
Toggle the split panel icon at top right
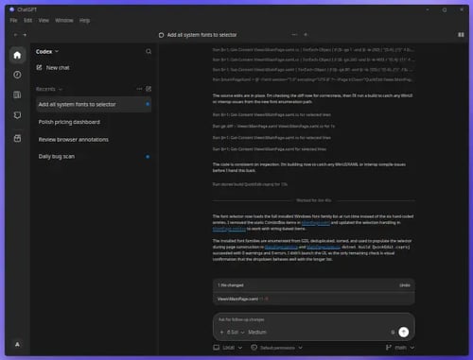[461, 35]
